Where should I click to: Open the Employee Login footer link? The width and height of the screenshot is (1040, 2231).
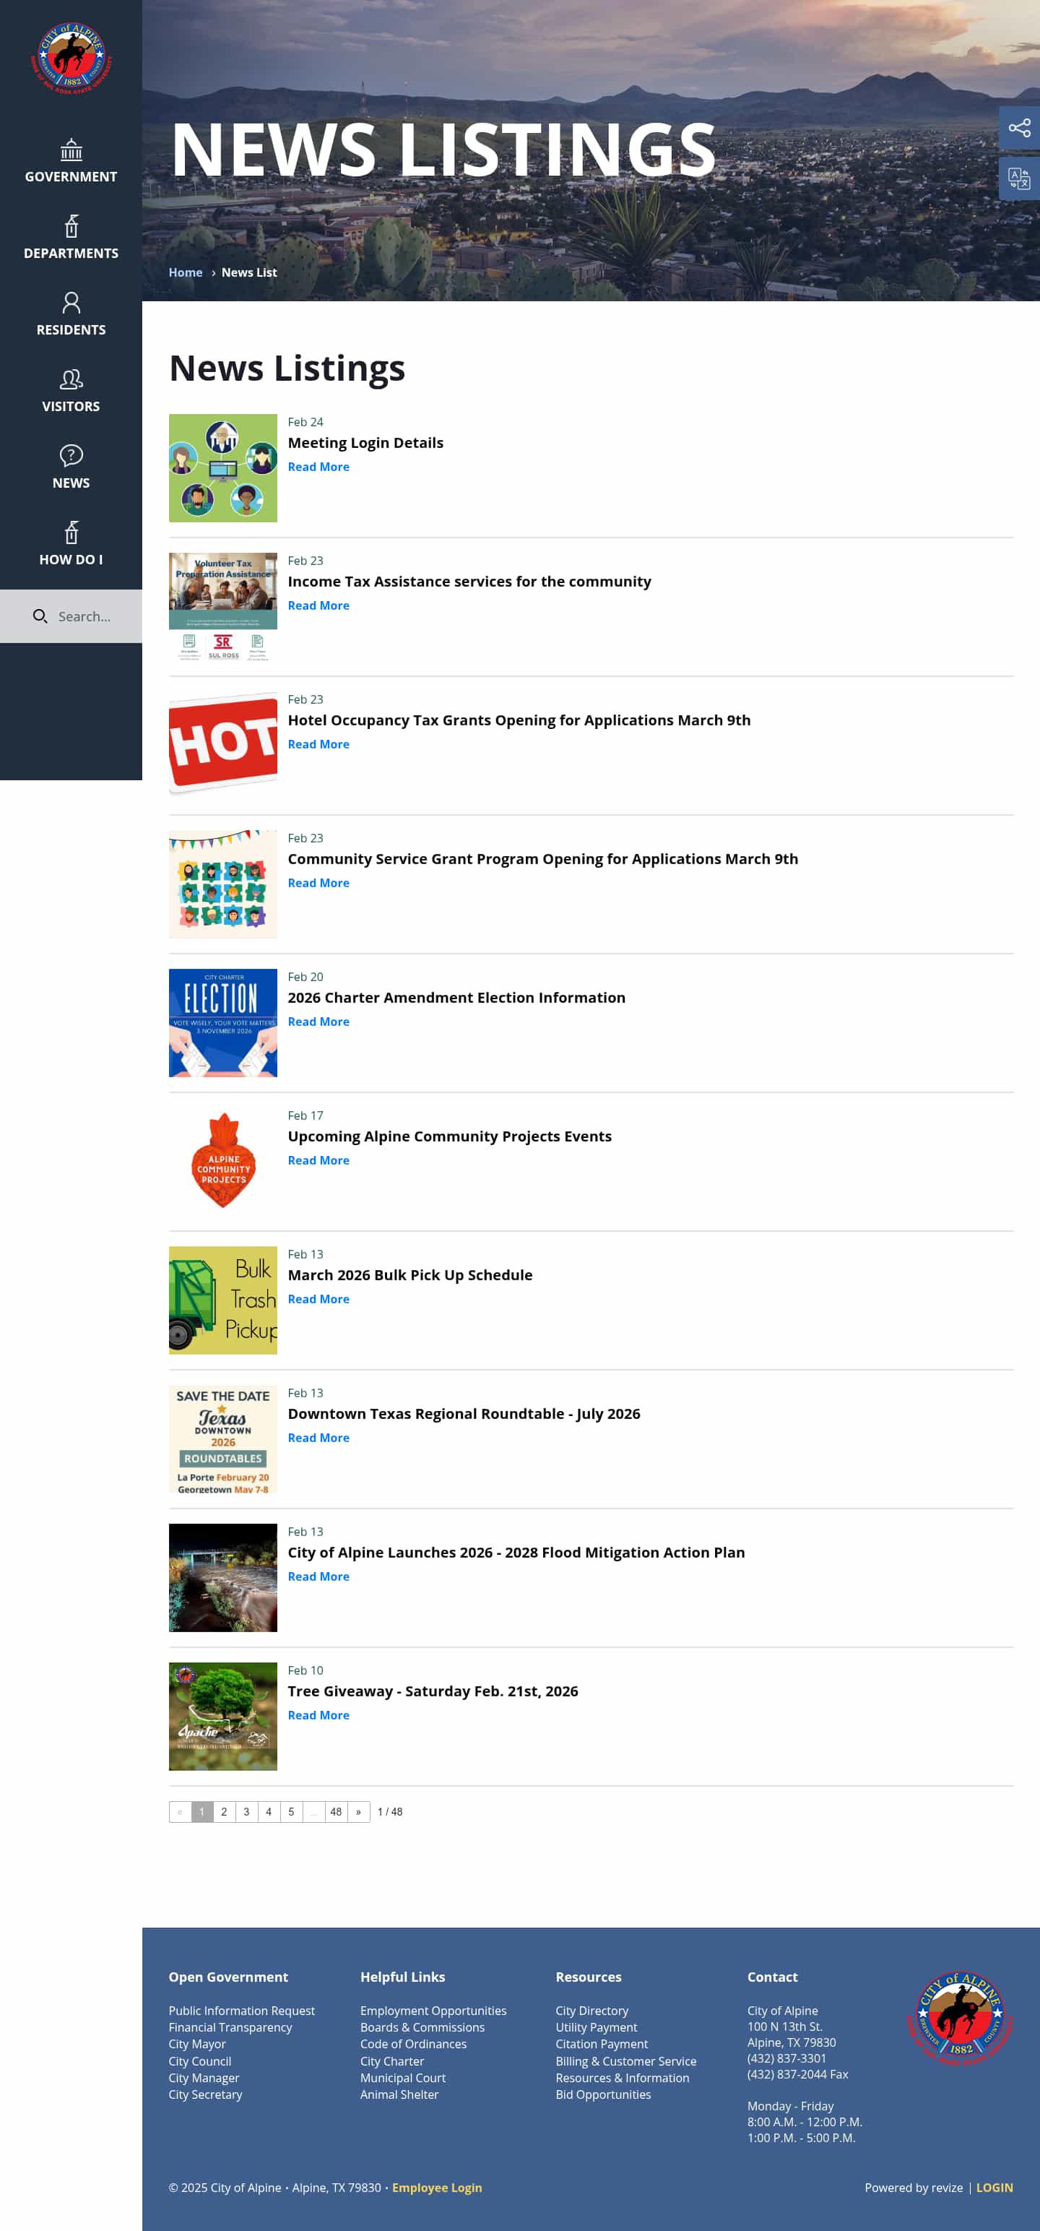tap(436, 2188)
